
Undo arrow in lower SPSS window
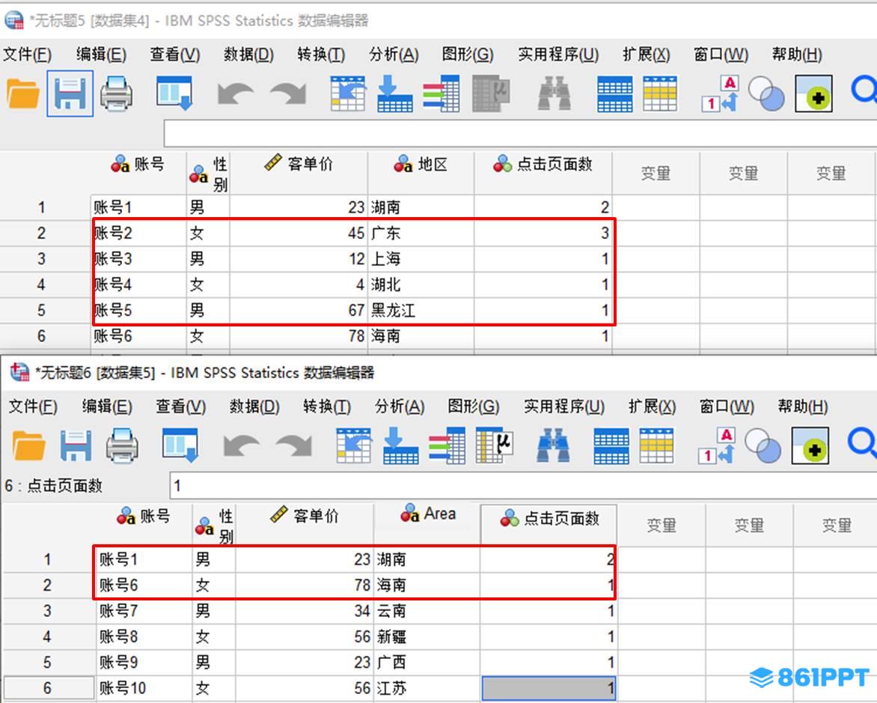click(x=241, y=445)
